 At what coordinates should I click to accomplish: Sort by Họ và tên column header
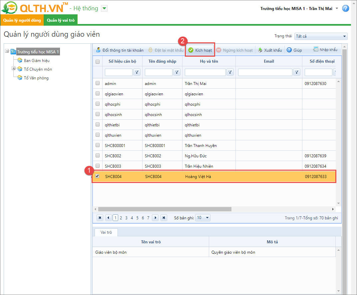pos(209,61)
